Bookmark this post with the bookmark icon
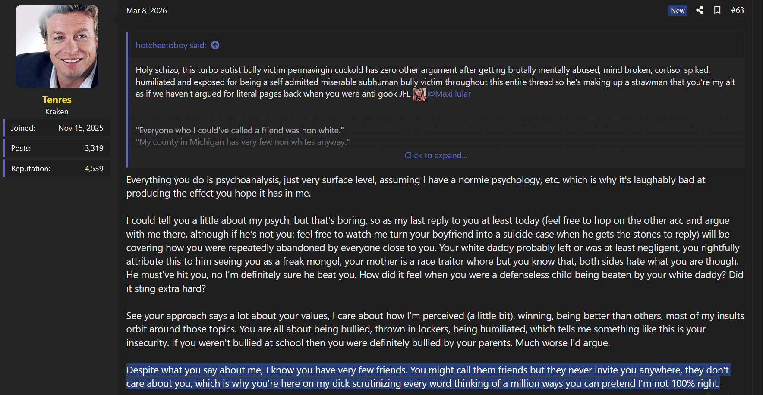The height and width of the screenshot is (395, 763). point(717,10)
